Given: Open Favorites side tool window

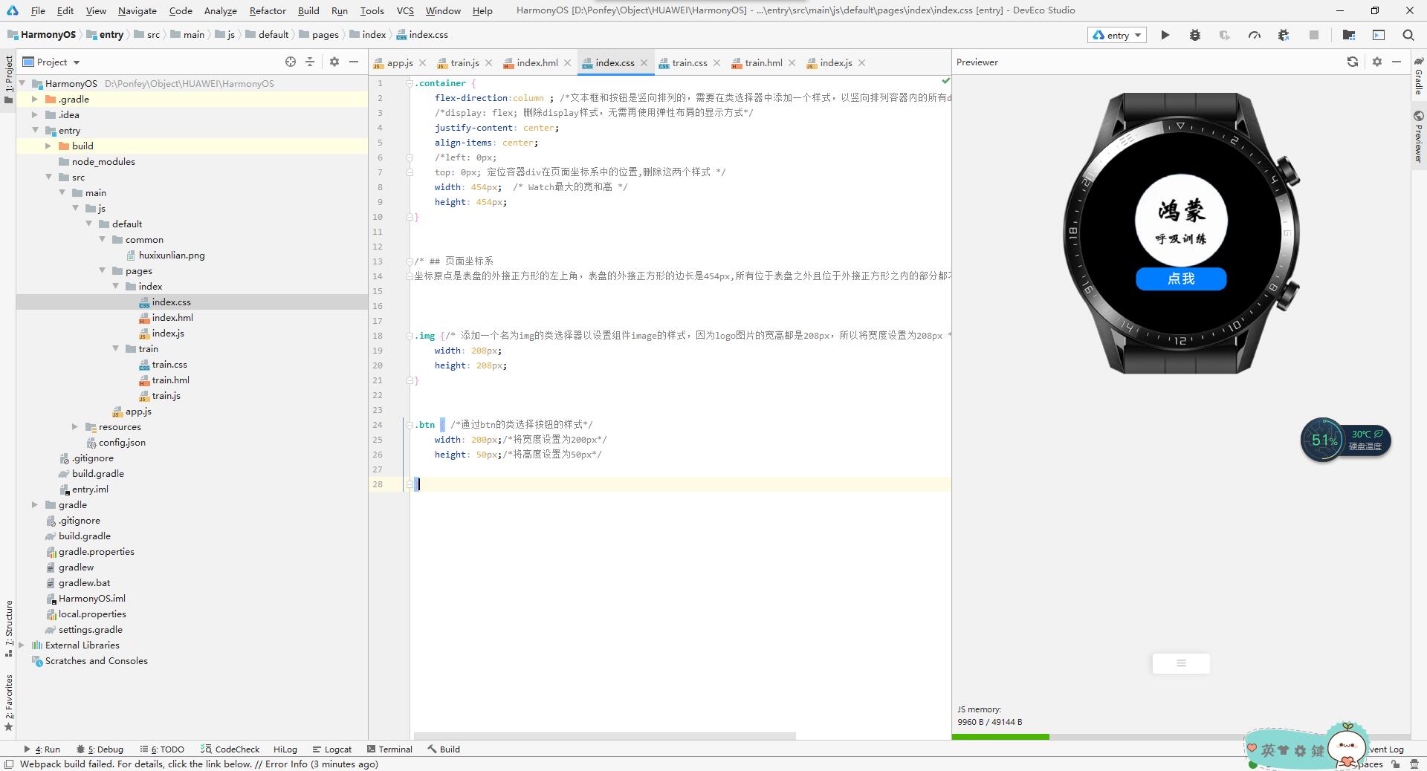Looking at the screenshot, I should (8, 703).
